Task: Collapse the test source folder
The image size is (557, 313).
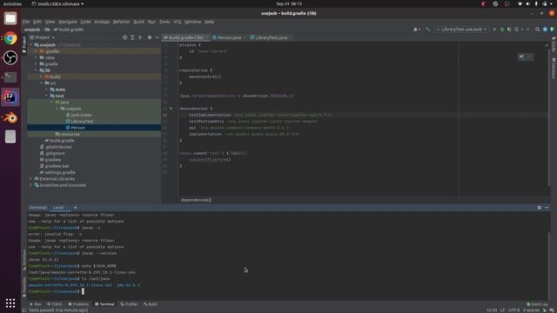Action: pos(46,96)
